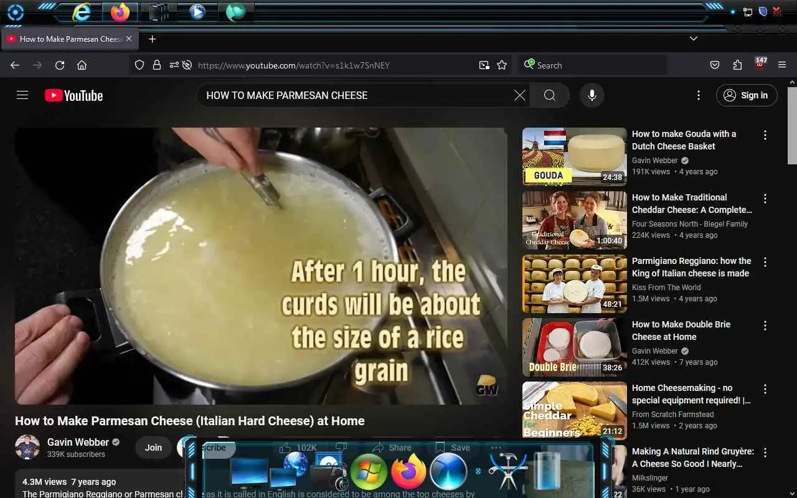This screenshot has width=797, height=498.
Task: Open tracking protection shield in address bar
Action: 139,65
